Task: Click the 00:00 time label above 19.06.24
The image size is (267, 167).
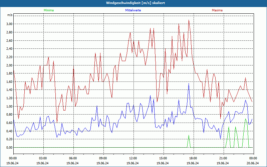Action: pos(12,158)
